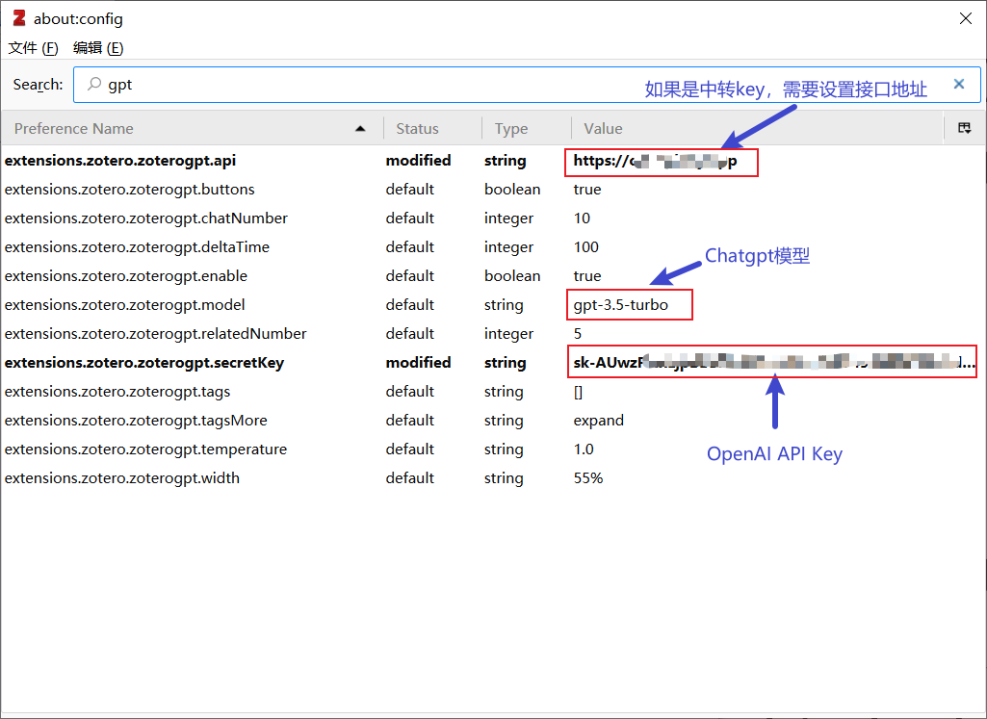Image resolution: width=987 pixels, height=719 pixels.
Task: Click the value 100 for deltaTime
Action: 586,247
